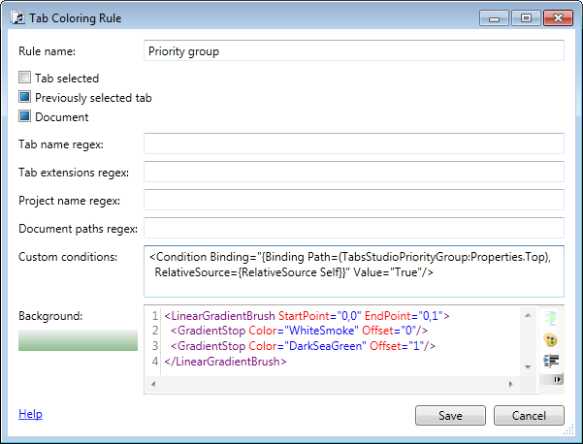This screenshot has width=583, height=444.
Task: Close the Tab Coloring Rule window
Action: [x=558, y=17]
